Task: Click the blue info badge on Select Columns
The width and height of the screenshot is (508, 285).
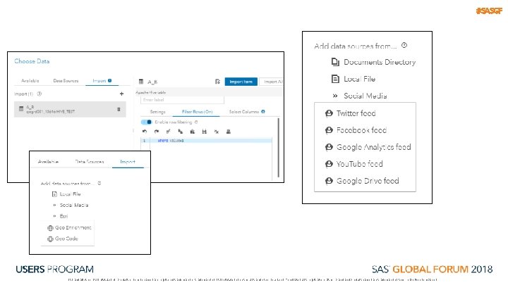Action: [263, 111]
